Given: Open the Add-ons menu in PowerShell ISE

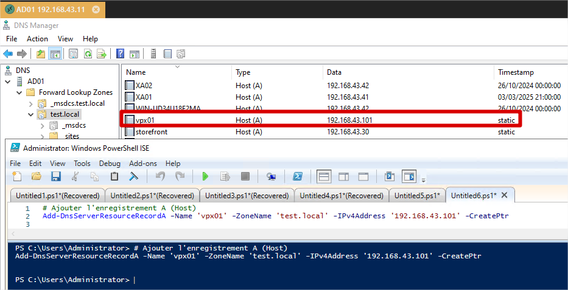Looking at the screenshot, I should [142, 164].
